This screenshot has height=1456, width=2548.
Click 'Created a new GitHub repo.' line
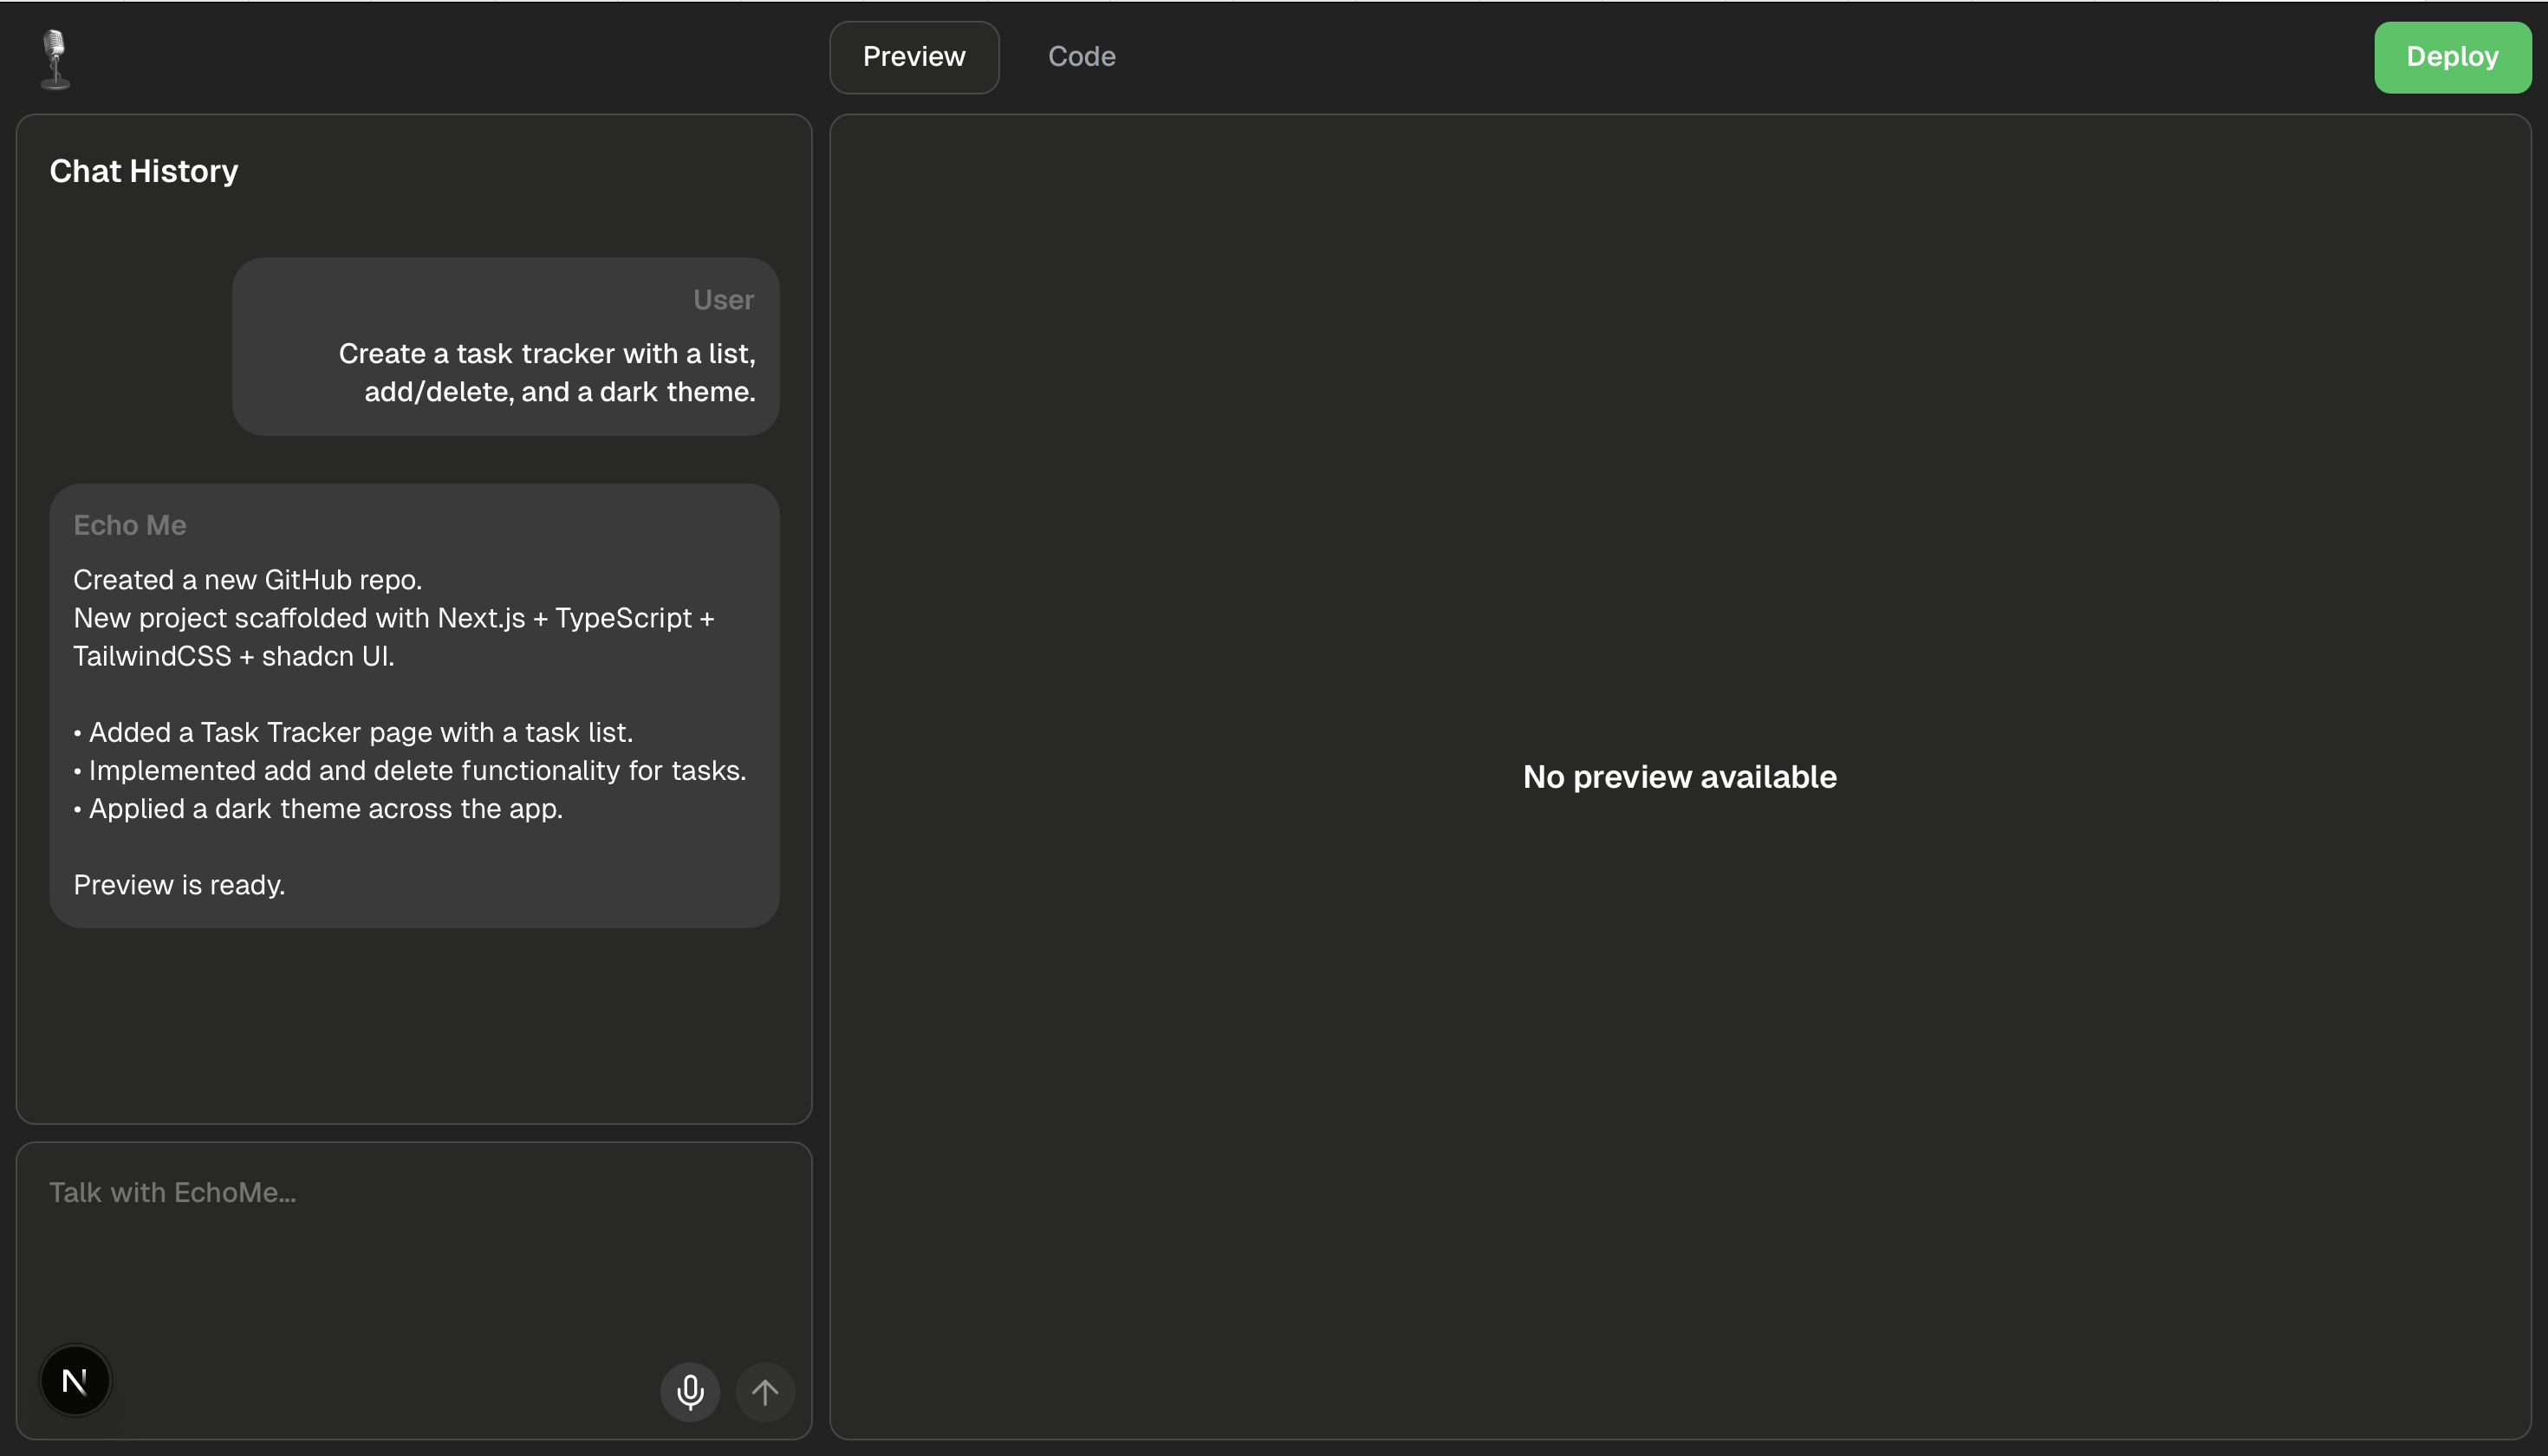247,580
